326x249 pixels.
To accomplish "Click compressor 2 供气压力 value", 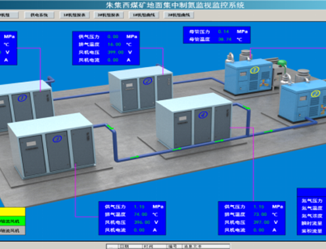I will click(113, 37).
